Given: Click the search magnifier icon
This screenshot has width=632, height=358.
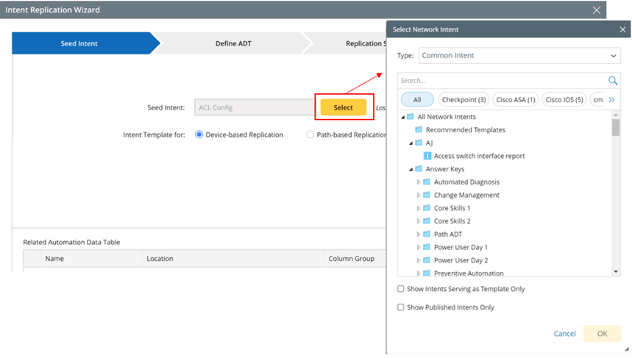Looking at the screenshot, I should tap(613, 81).
